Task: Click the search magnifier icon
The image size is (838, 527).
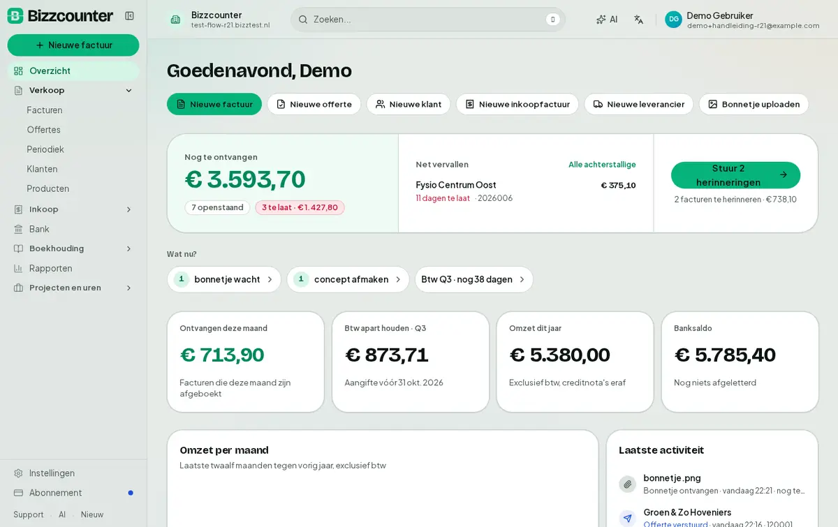Action: tap(303, 20)
